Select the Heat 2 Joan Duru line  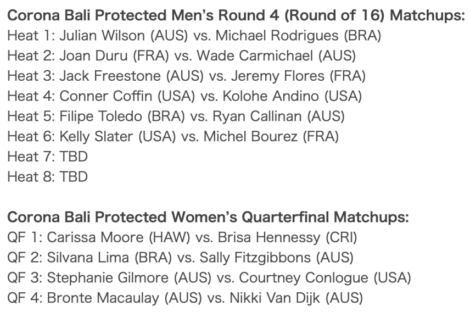(x=182, y=56)
